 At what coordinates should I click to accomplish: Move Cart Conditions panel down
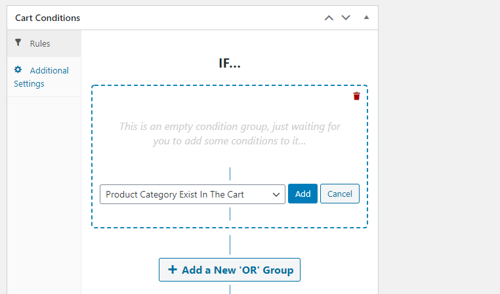click(x=346, y=18)
